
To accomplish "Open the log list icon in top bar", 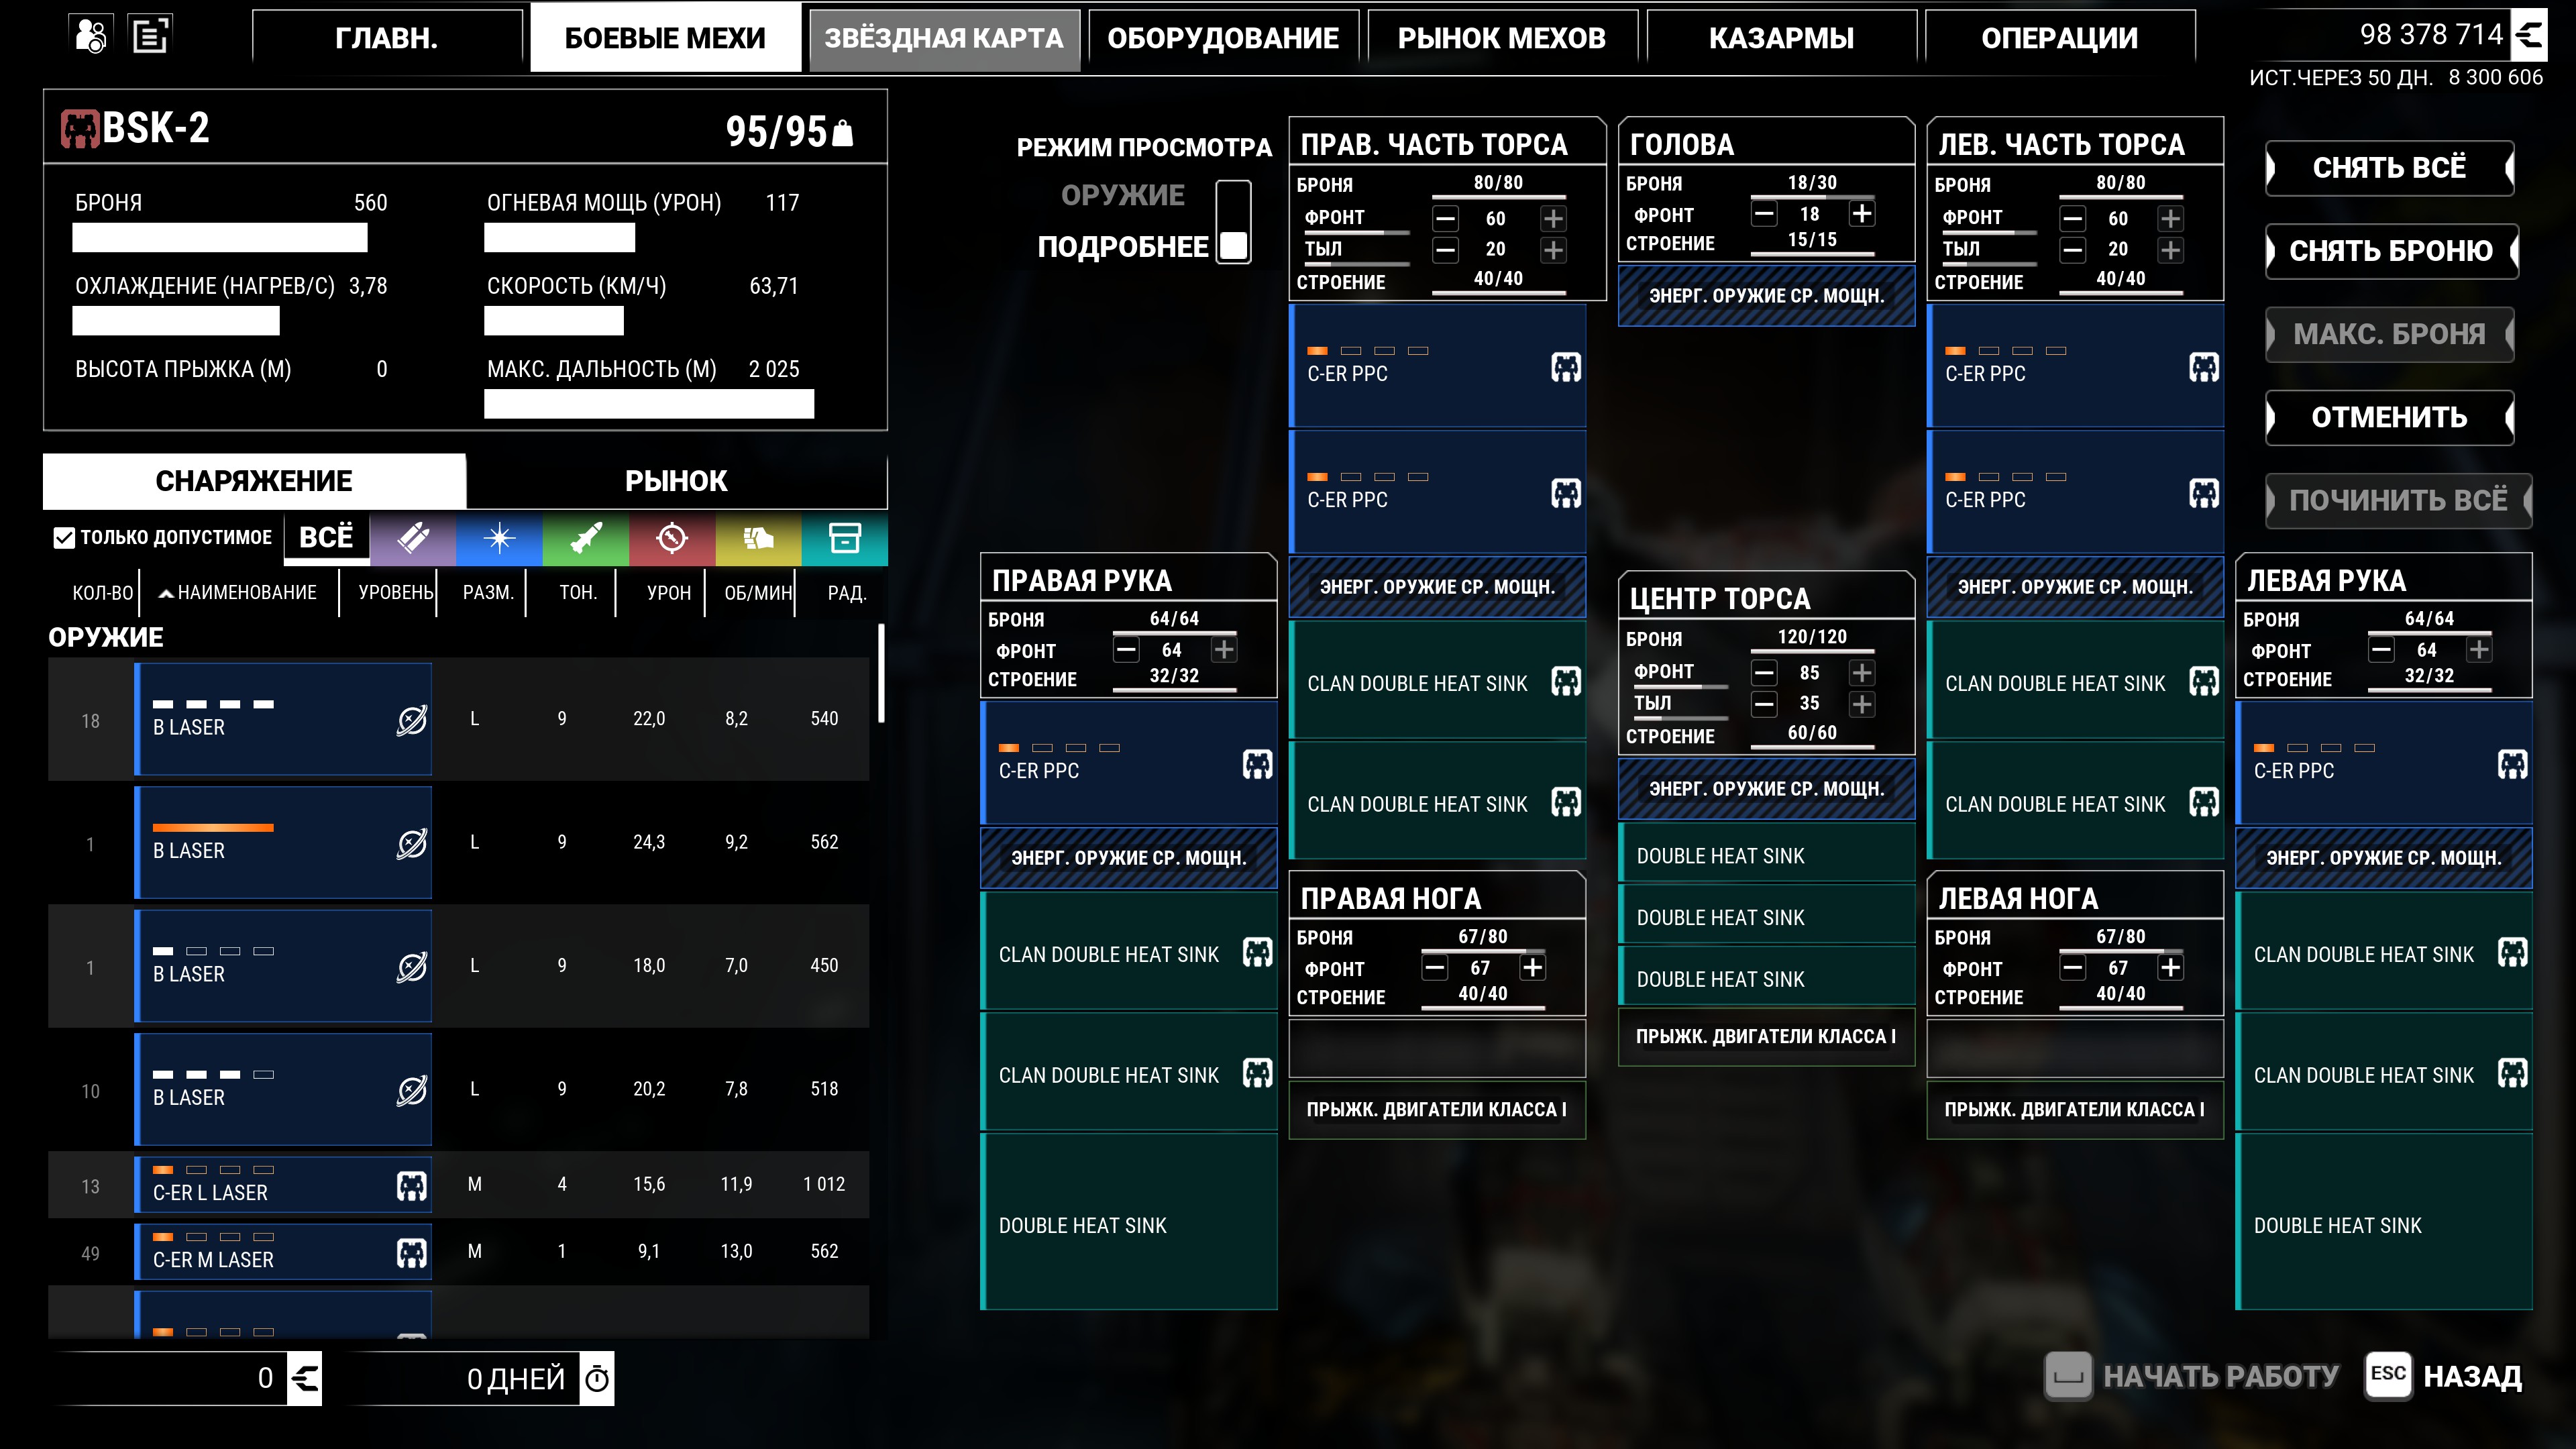I will pyautogui.click(x=151, y=36).
